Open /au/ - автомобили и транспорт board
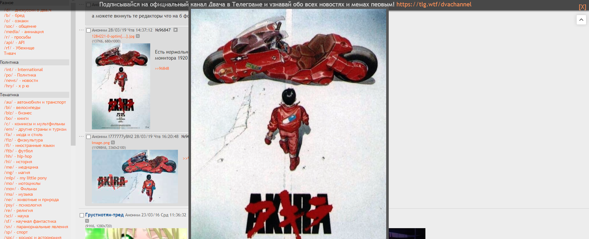The width and height of the screenshot is (589, 239). coord(35,102)
